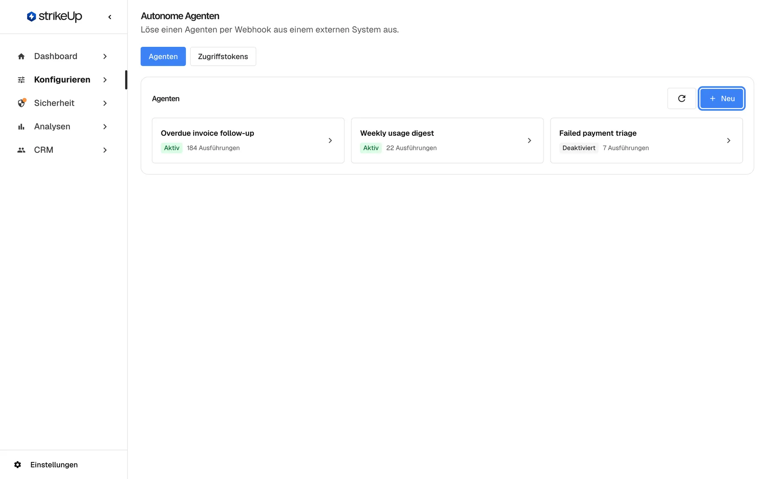767x479 pixels.
Task: Click the strikeUp logo
Action: [54, 17]
